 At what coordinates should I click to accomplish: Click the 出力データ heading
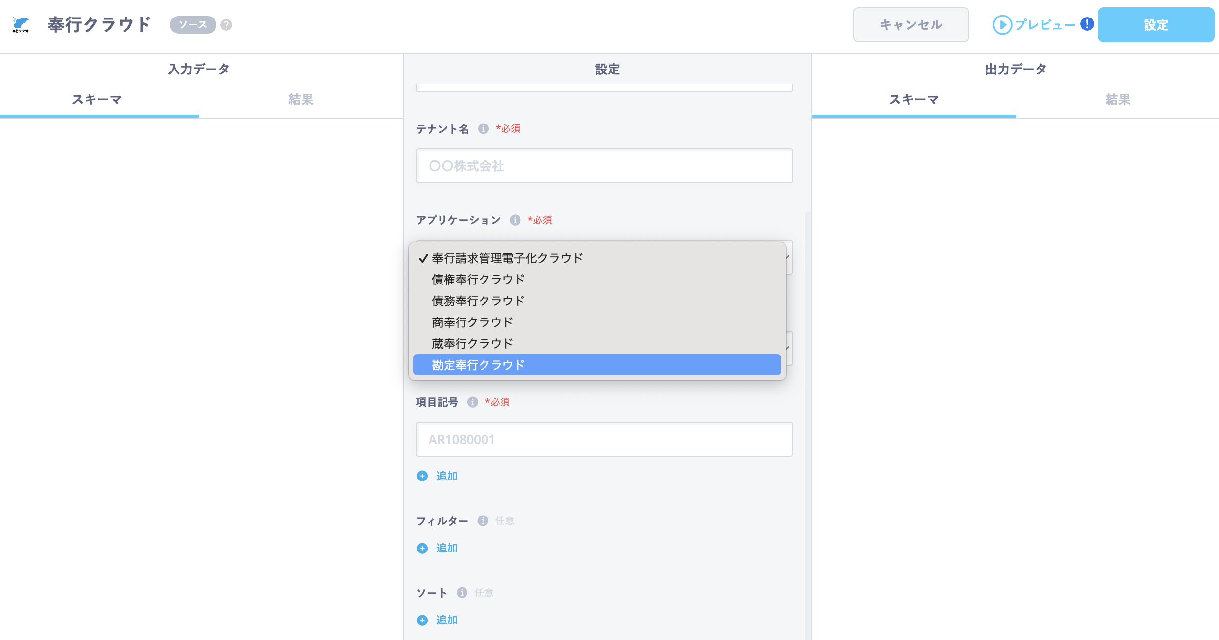pos(1016,69)
